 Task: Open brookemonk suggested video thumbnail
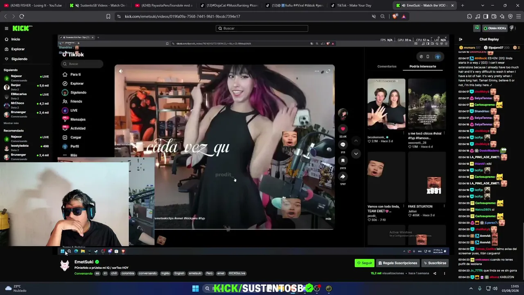386,104
